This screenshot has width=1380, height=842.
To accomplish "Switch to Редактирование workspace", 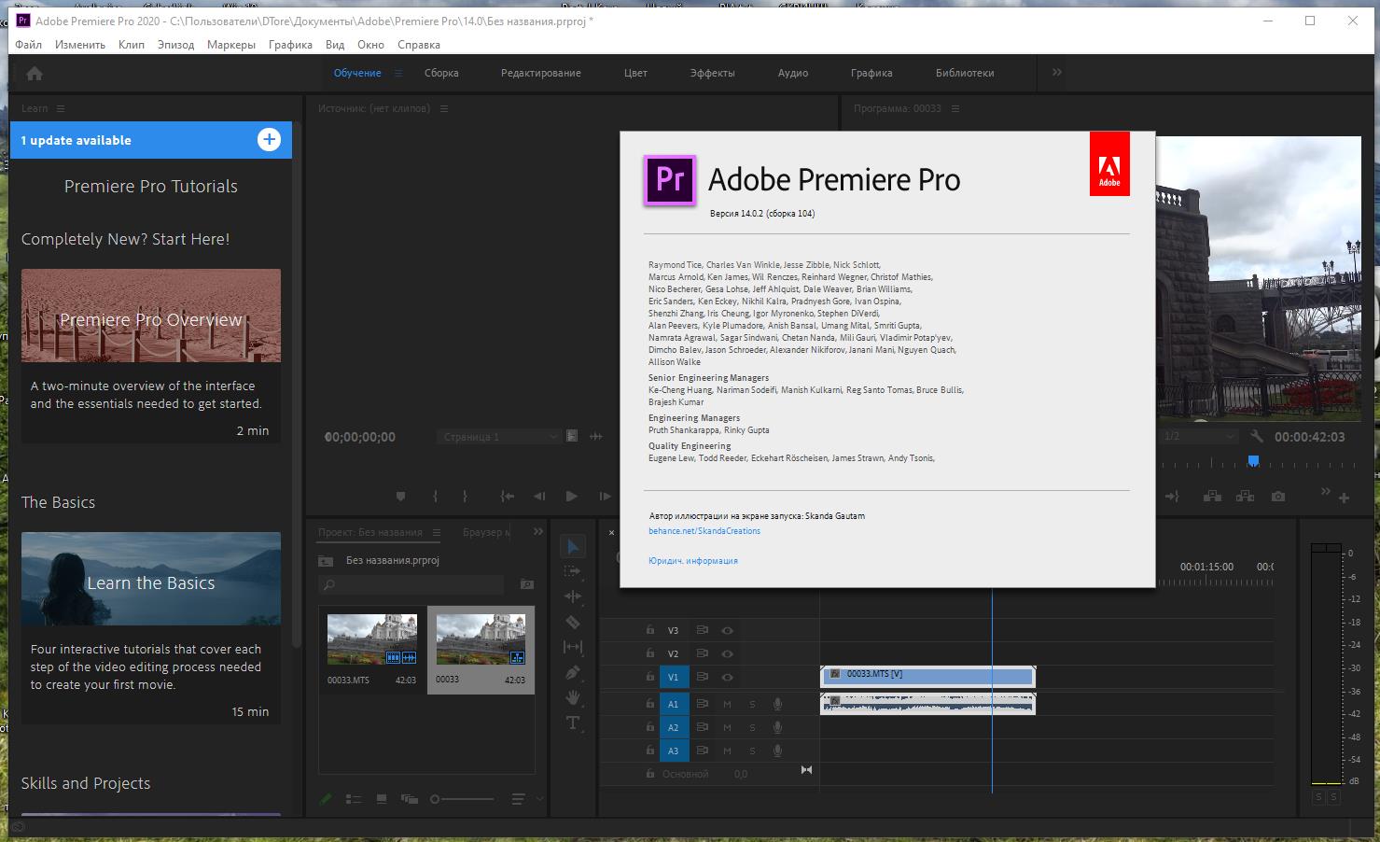I will [x=541, y=73].
